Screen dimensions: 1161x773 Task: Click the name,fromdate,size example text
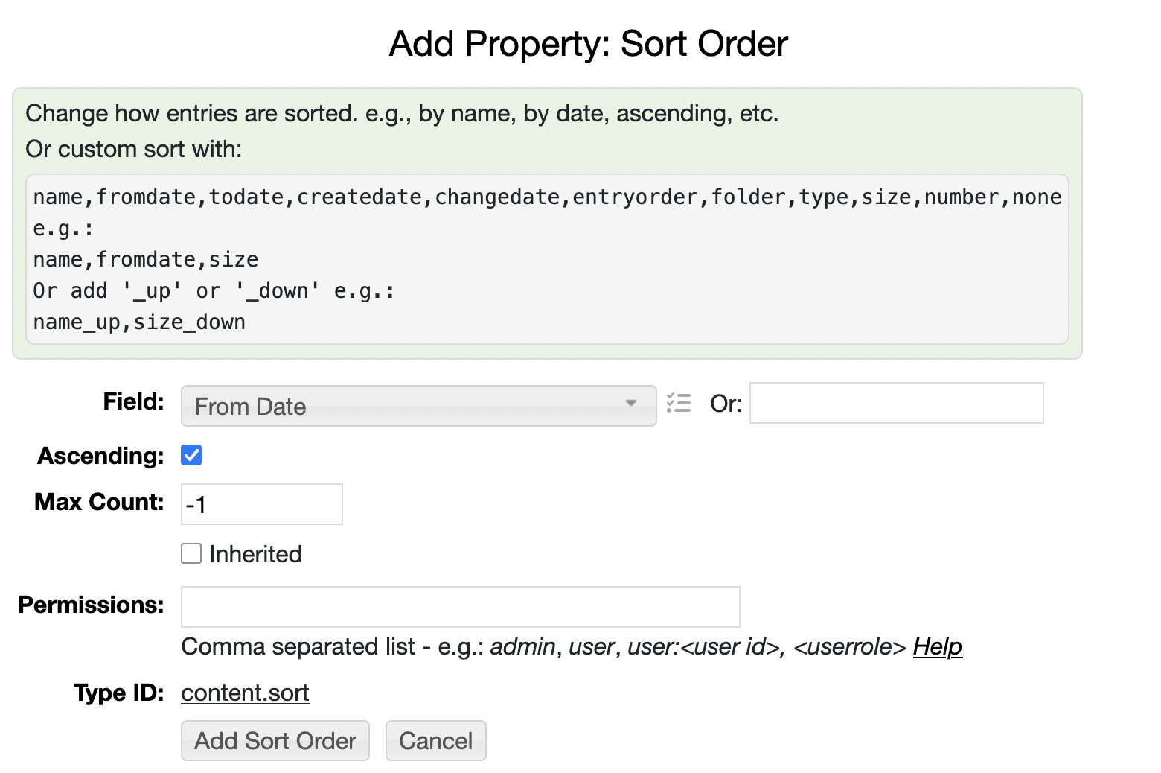click(x=146, y=259)
